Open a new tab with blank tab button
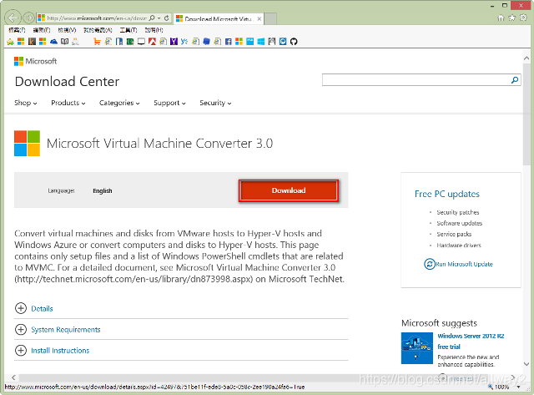This screenshot has height=395, width=534. click(270, 18)
